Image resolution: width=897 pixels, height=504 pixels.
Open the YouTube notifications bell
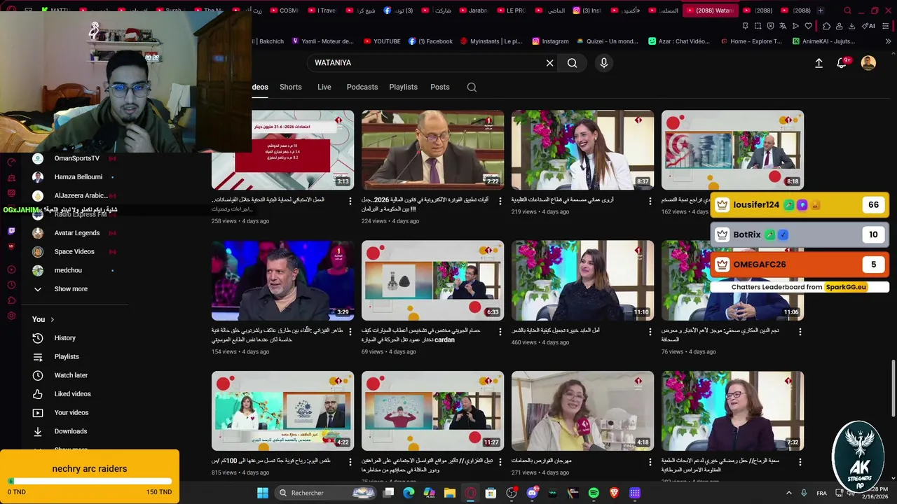pos(842,63)
